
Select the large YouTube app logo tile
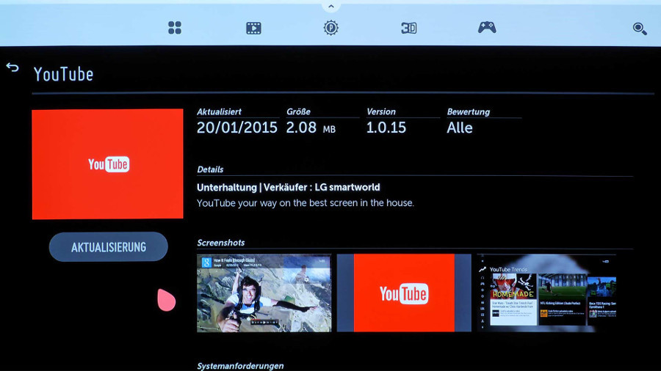[x=107, y=164]
